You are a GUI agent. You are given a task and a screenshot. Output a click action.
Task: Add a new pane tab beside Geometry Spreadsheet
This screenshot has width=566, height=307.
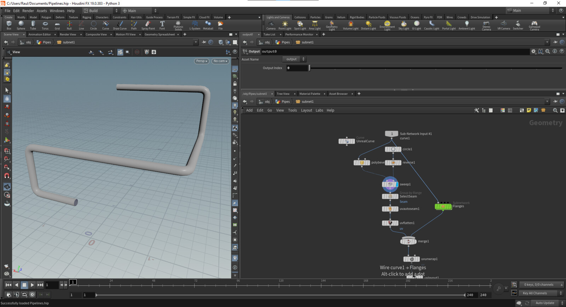click(x=185, y=34)
